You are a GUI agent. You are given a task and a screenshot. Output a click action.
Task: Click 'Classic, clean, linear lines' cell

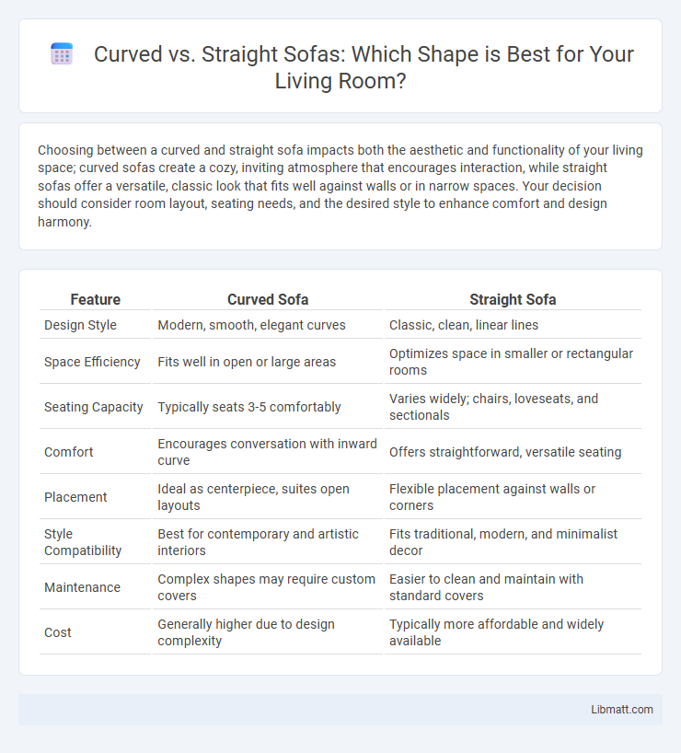point(464,325)
